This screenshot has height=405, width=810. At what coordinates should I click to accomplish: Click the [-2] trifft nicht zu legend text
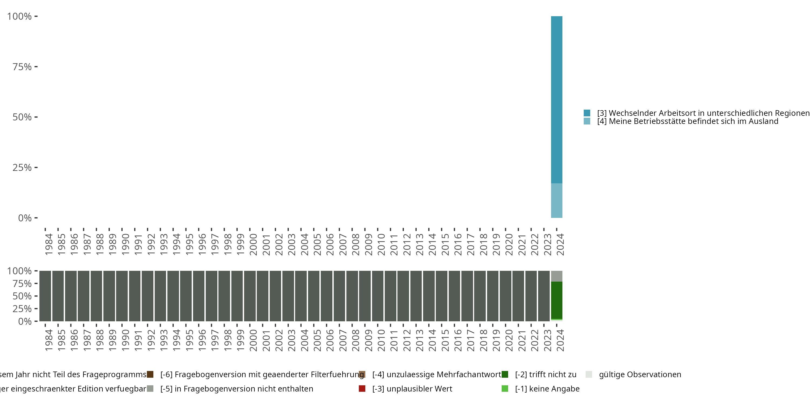(546, 374)
